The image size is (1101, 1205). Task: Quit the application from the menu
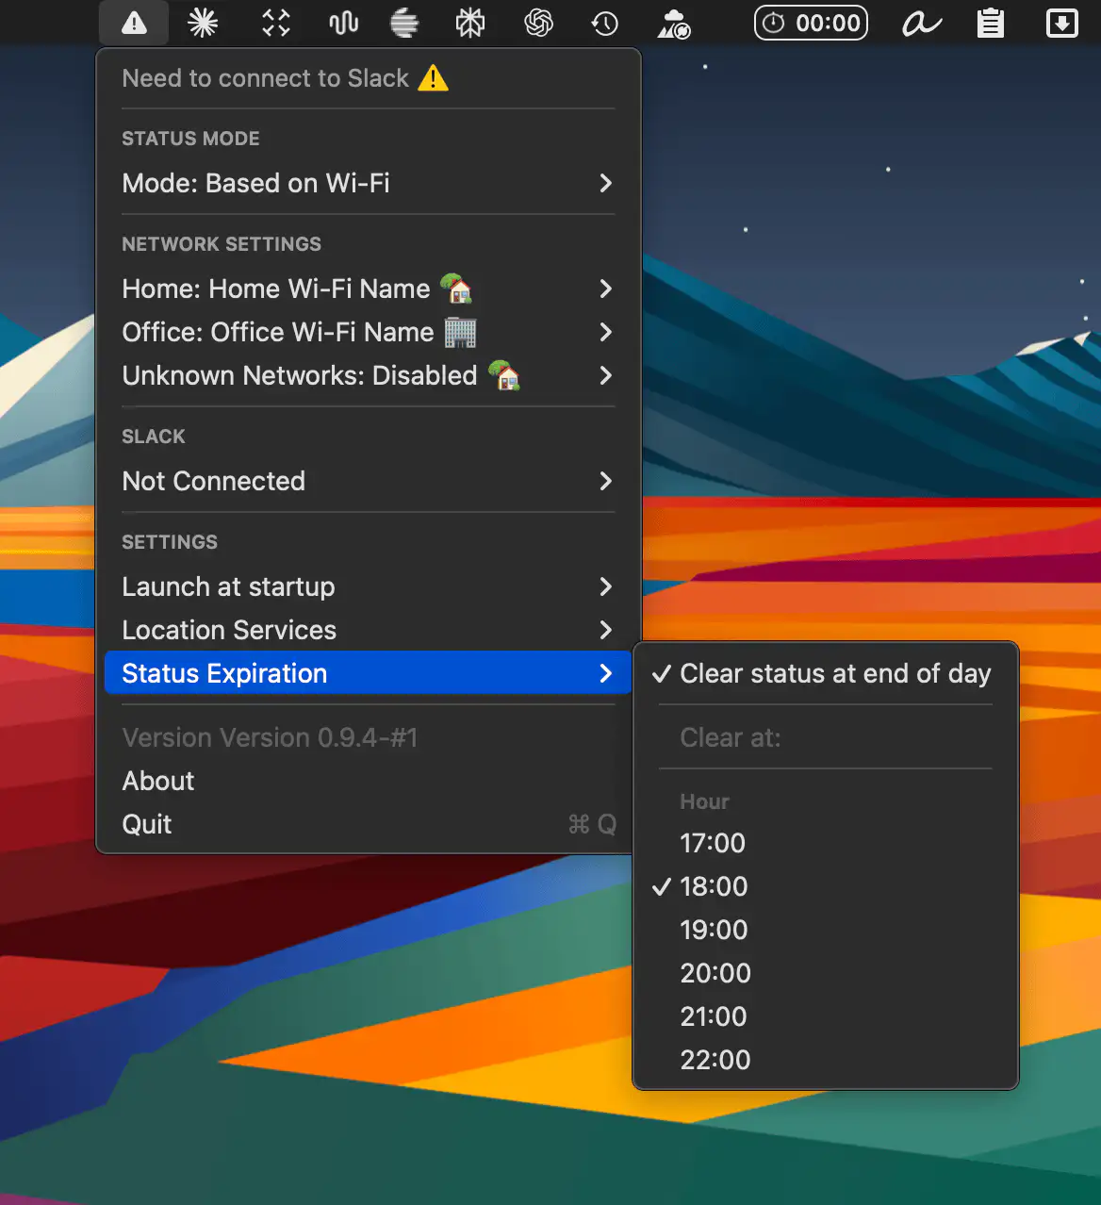click(x=147, y=824)
